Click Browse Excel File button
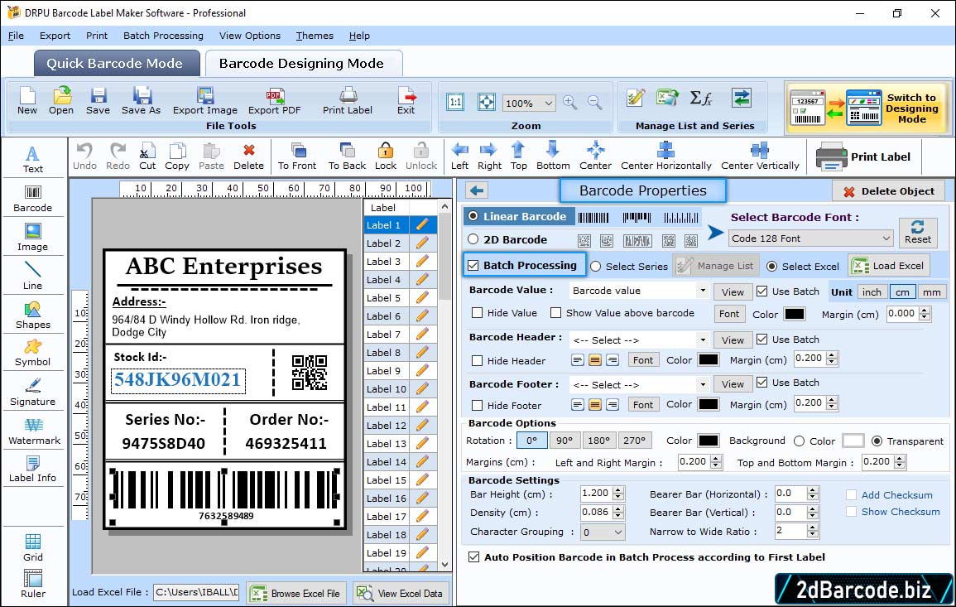The height and width of the screenshot is (607, 956). [295, 593]
